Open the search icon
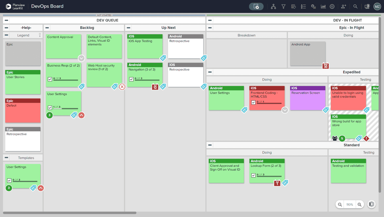 355,6
